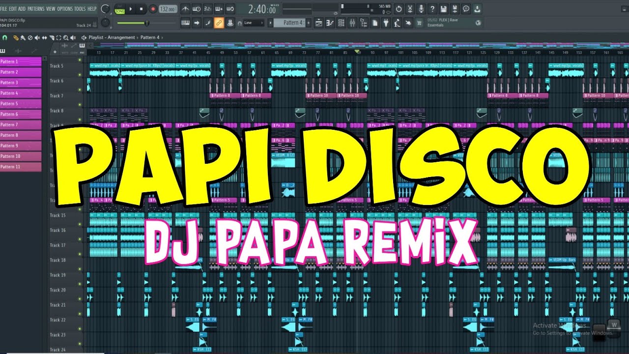
Task: Open the tempo tapper icon
Action: 397,23
